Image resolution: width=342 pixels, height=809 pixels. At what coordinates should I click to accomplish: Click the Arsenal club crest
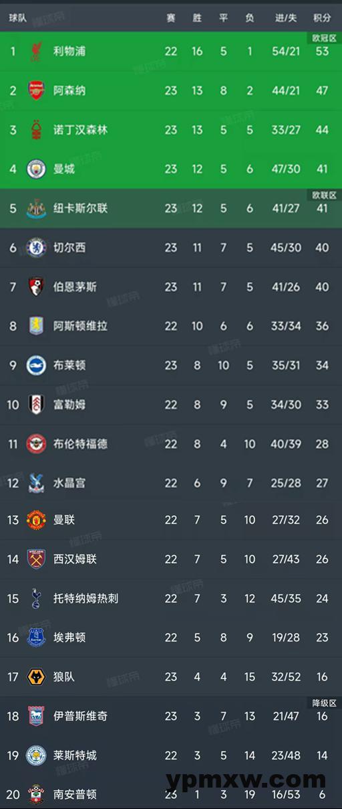click(36, 90)
